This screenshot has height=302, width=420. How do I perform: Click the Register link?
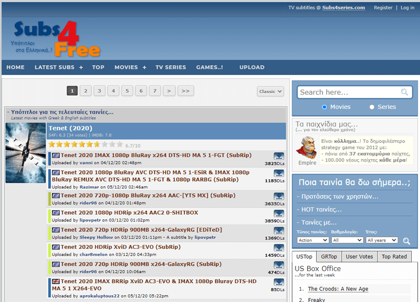pos(383,7)
